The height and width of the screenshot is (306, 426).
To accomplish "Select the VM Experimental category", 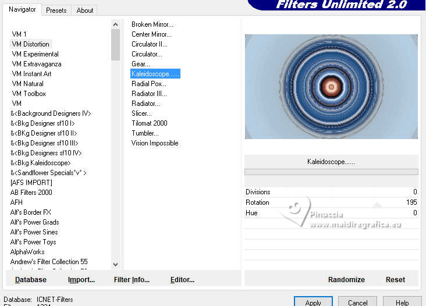I will tap(35, 54).
